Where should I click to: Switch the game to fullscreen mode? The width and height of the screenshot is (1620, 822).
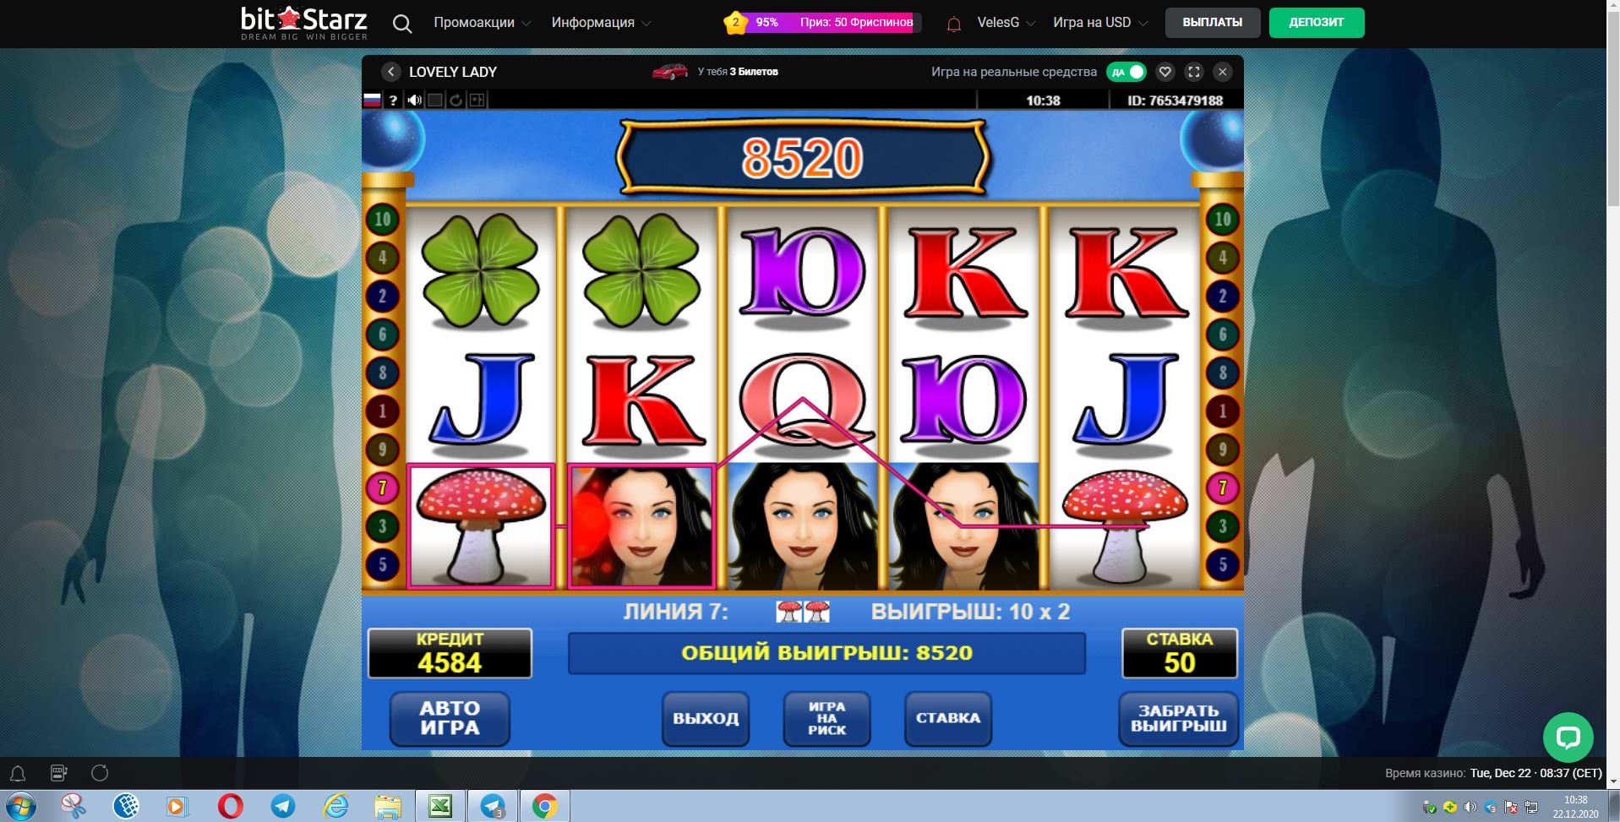click(1194, 72)
